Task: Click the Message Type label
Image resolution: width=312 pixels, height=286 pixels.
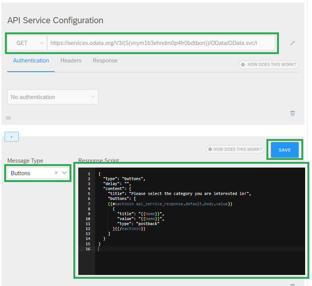Action: pyautogui.click(x=25, y=161)
